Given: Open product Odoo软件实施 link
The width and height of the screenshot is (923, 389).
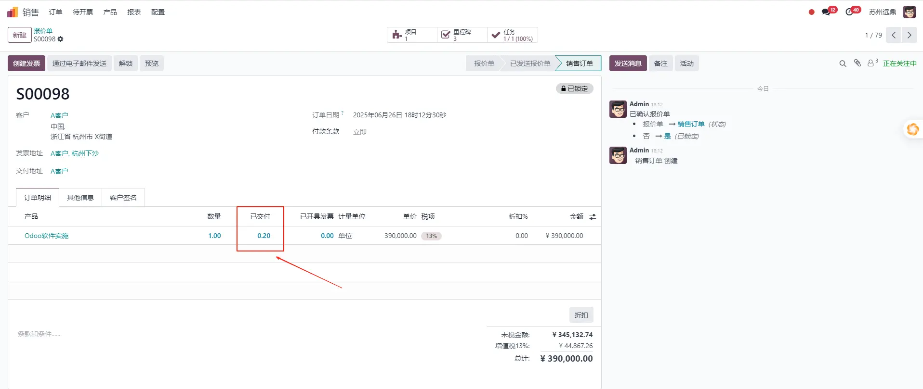Looking at the screenshot, I should [x=47, y=236].
